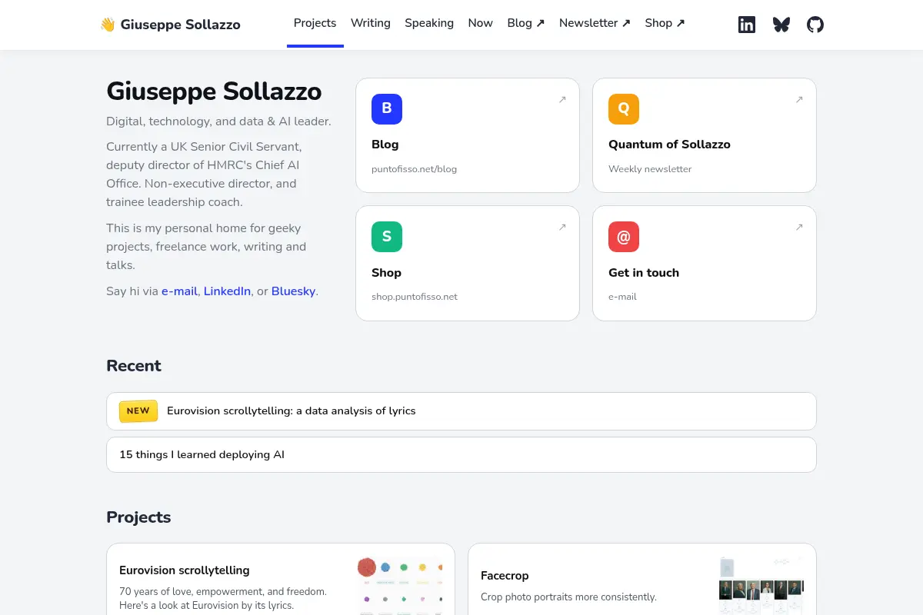Click the orange Q newsletter icon
This screenshot has height=615, width=923.
pos(624,108)
